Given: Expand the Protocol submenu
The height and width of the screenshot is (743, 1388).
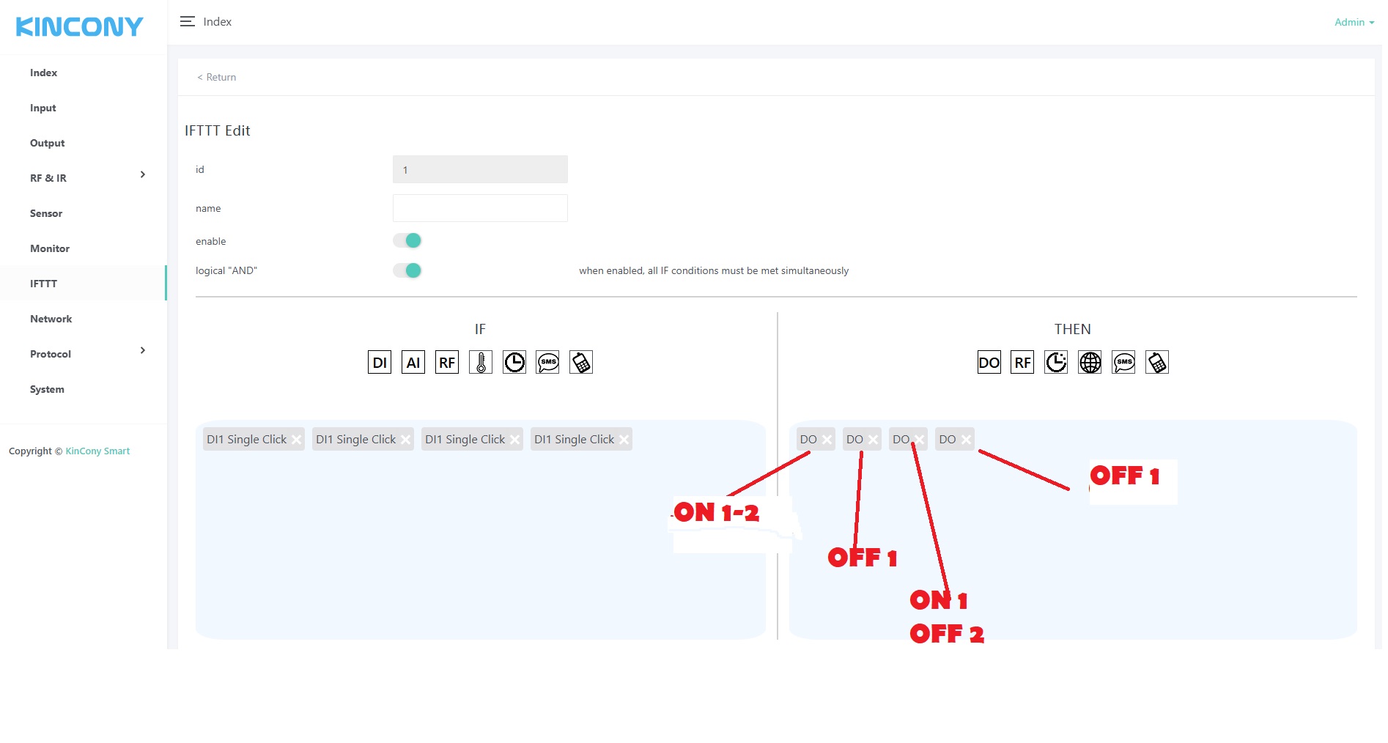Looking at the screenshot, I should coord(142,351).
